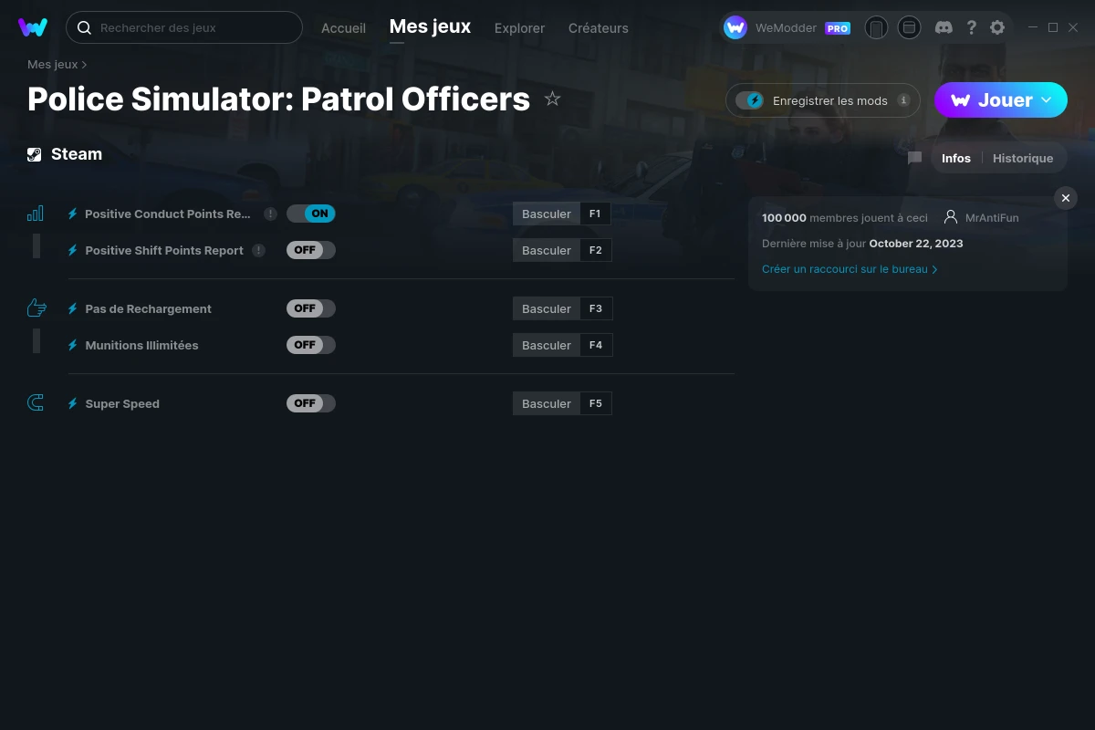Image resolution: width=1095 pixels, height=730 pixels.
Task: Click lightning icon beside Positive Conduct Points
Action: click(x=73, y=214)
